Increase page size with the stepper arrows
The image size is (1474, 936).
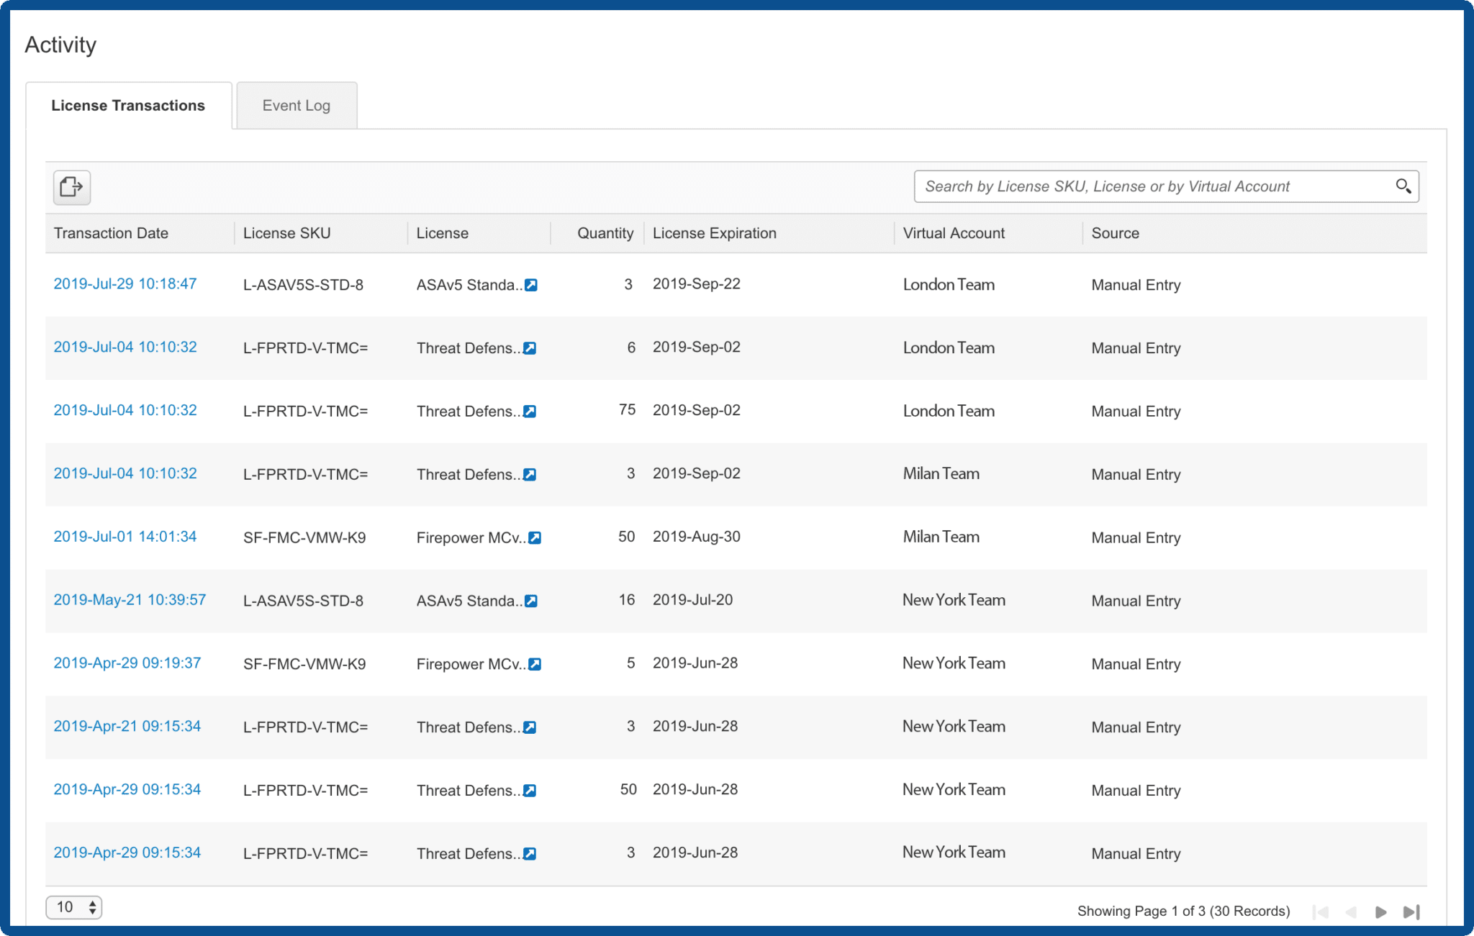91,903
